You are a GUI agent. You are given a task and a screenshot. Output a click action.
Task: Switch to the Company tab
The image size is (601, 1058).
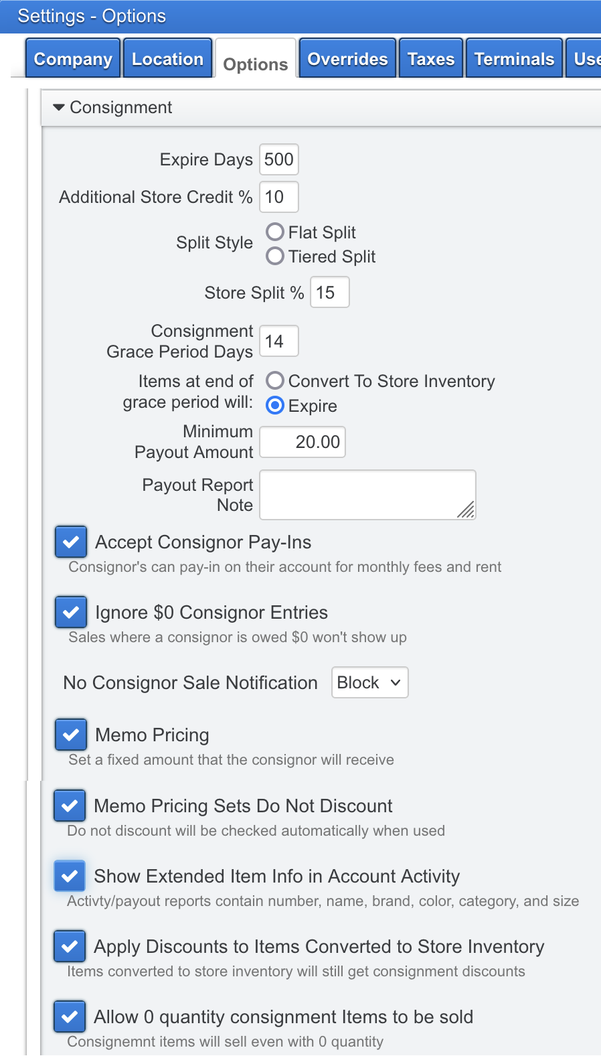(72, 58)
